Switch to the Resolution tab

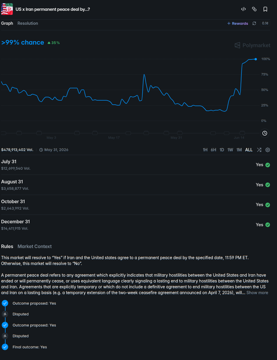(x=28, y=23)
